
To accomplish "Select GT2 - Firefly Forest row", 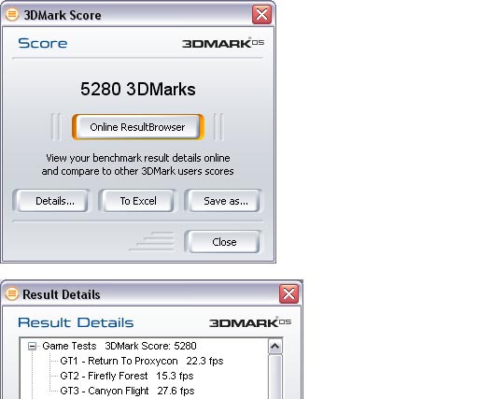I will pyautogui.click(x=127, y=376).
